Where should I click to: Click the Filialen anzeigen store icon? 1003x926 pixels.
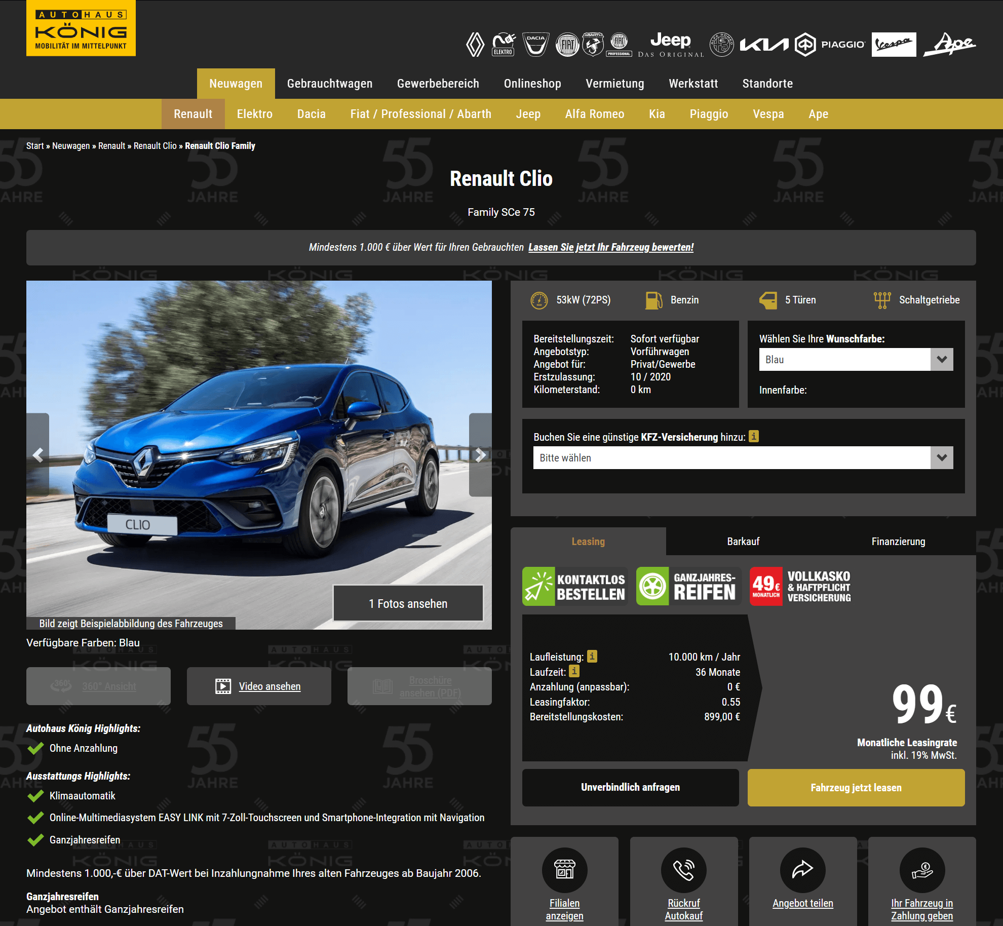click(x=564, y=870)
